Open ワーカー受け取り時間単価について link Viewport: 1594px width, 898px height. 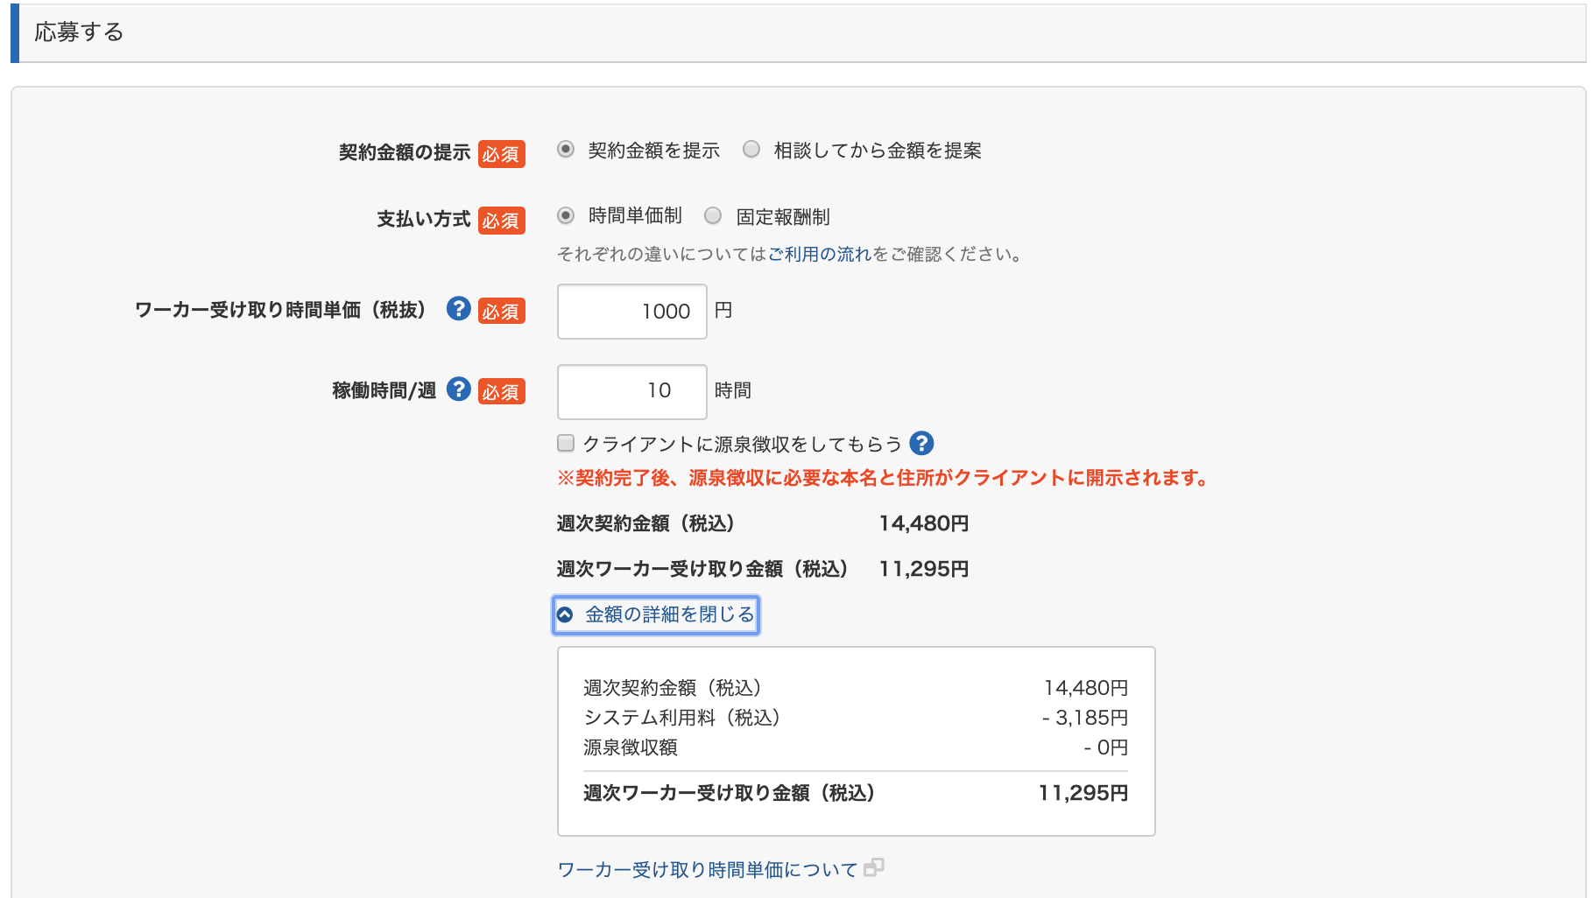point(707,870)
